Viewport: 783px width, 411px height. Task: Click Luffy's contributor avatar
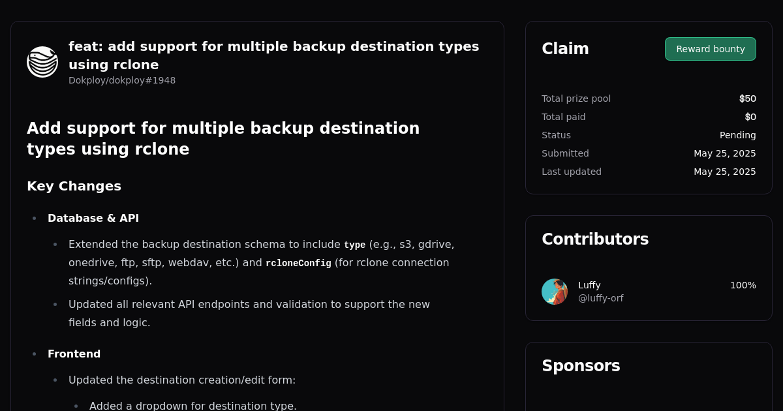click(555, 292)
